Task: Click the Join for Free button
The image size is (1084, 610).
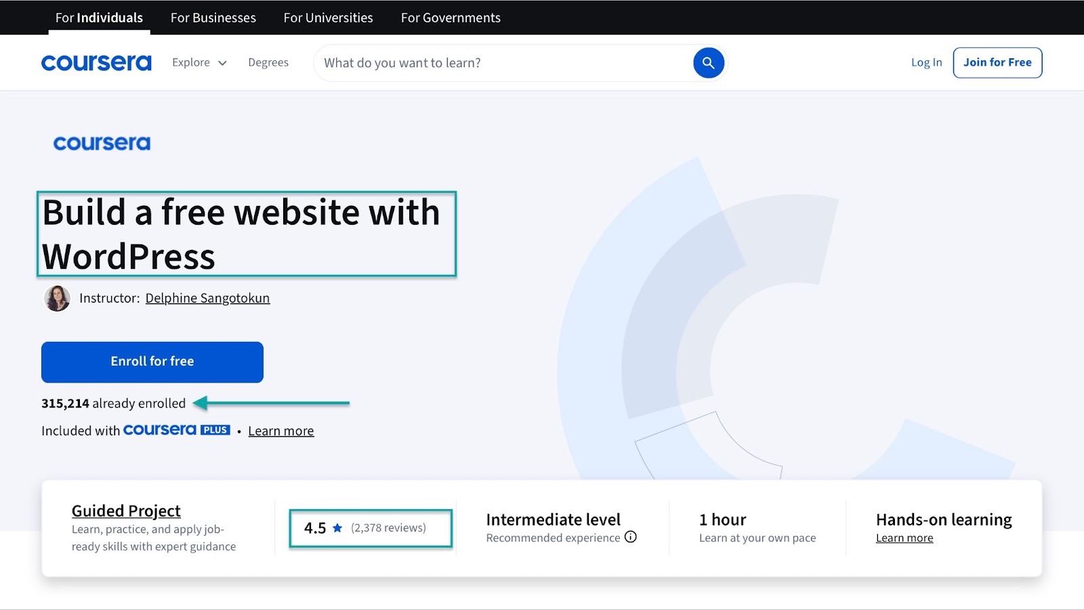Action: [x=997, y=62]
